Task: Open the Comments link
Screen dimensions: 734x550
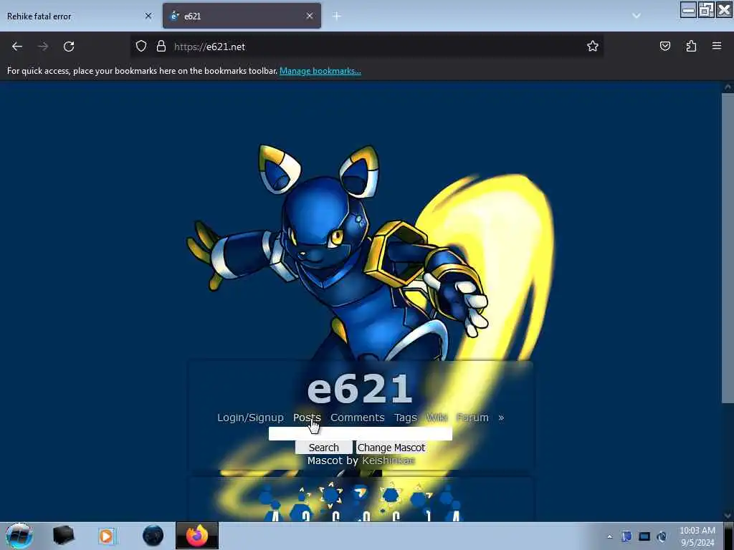Action: tap(357, 418)
